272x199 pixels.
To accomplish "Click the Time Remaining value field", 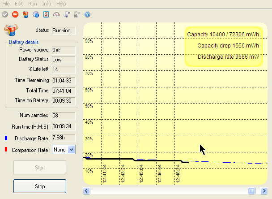I will point(64,81).
